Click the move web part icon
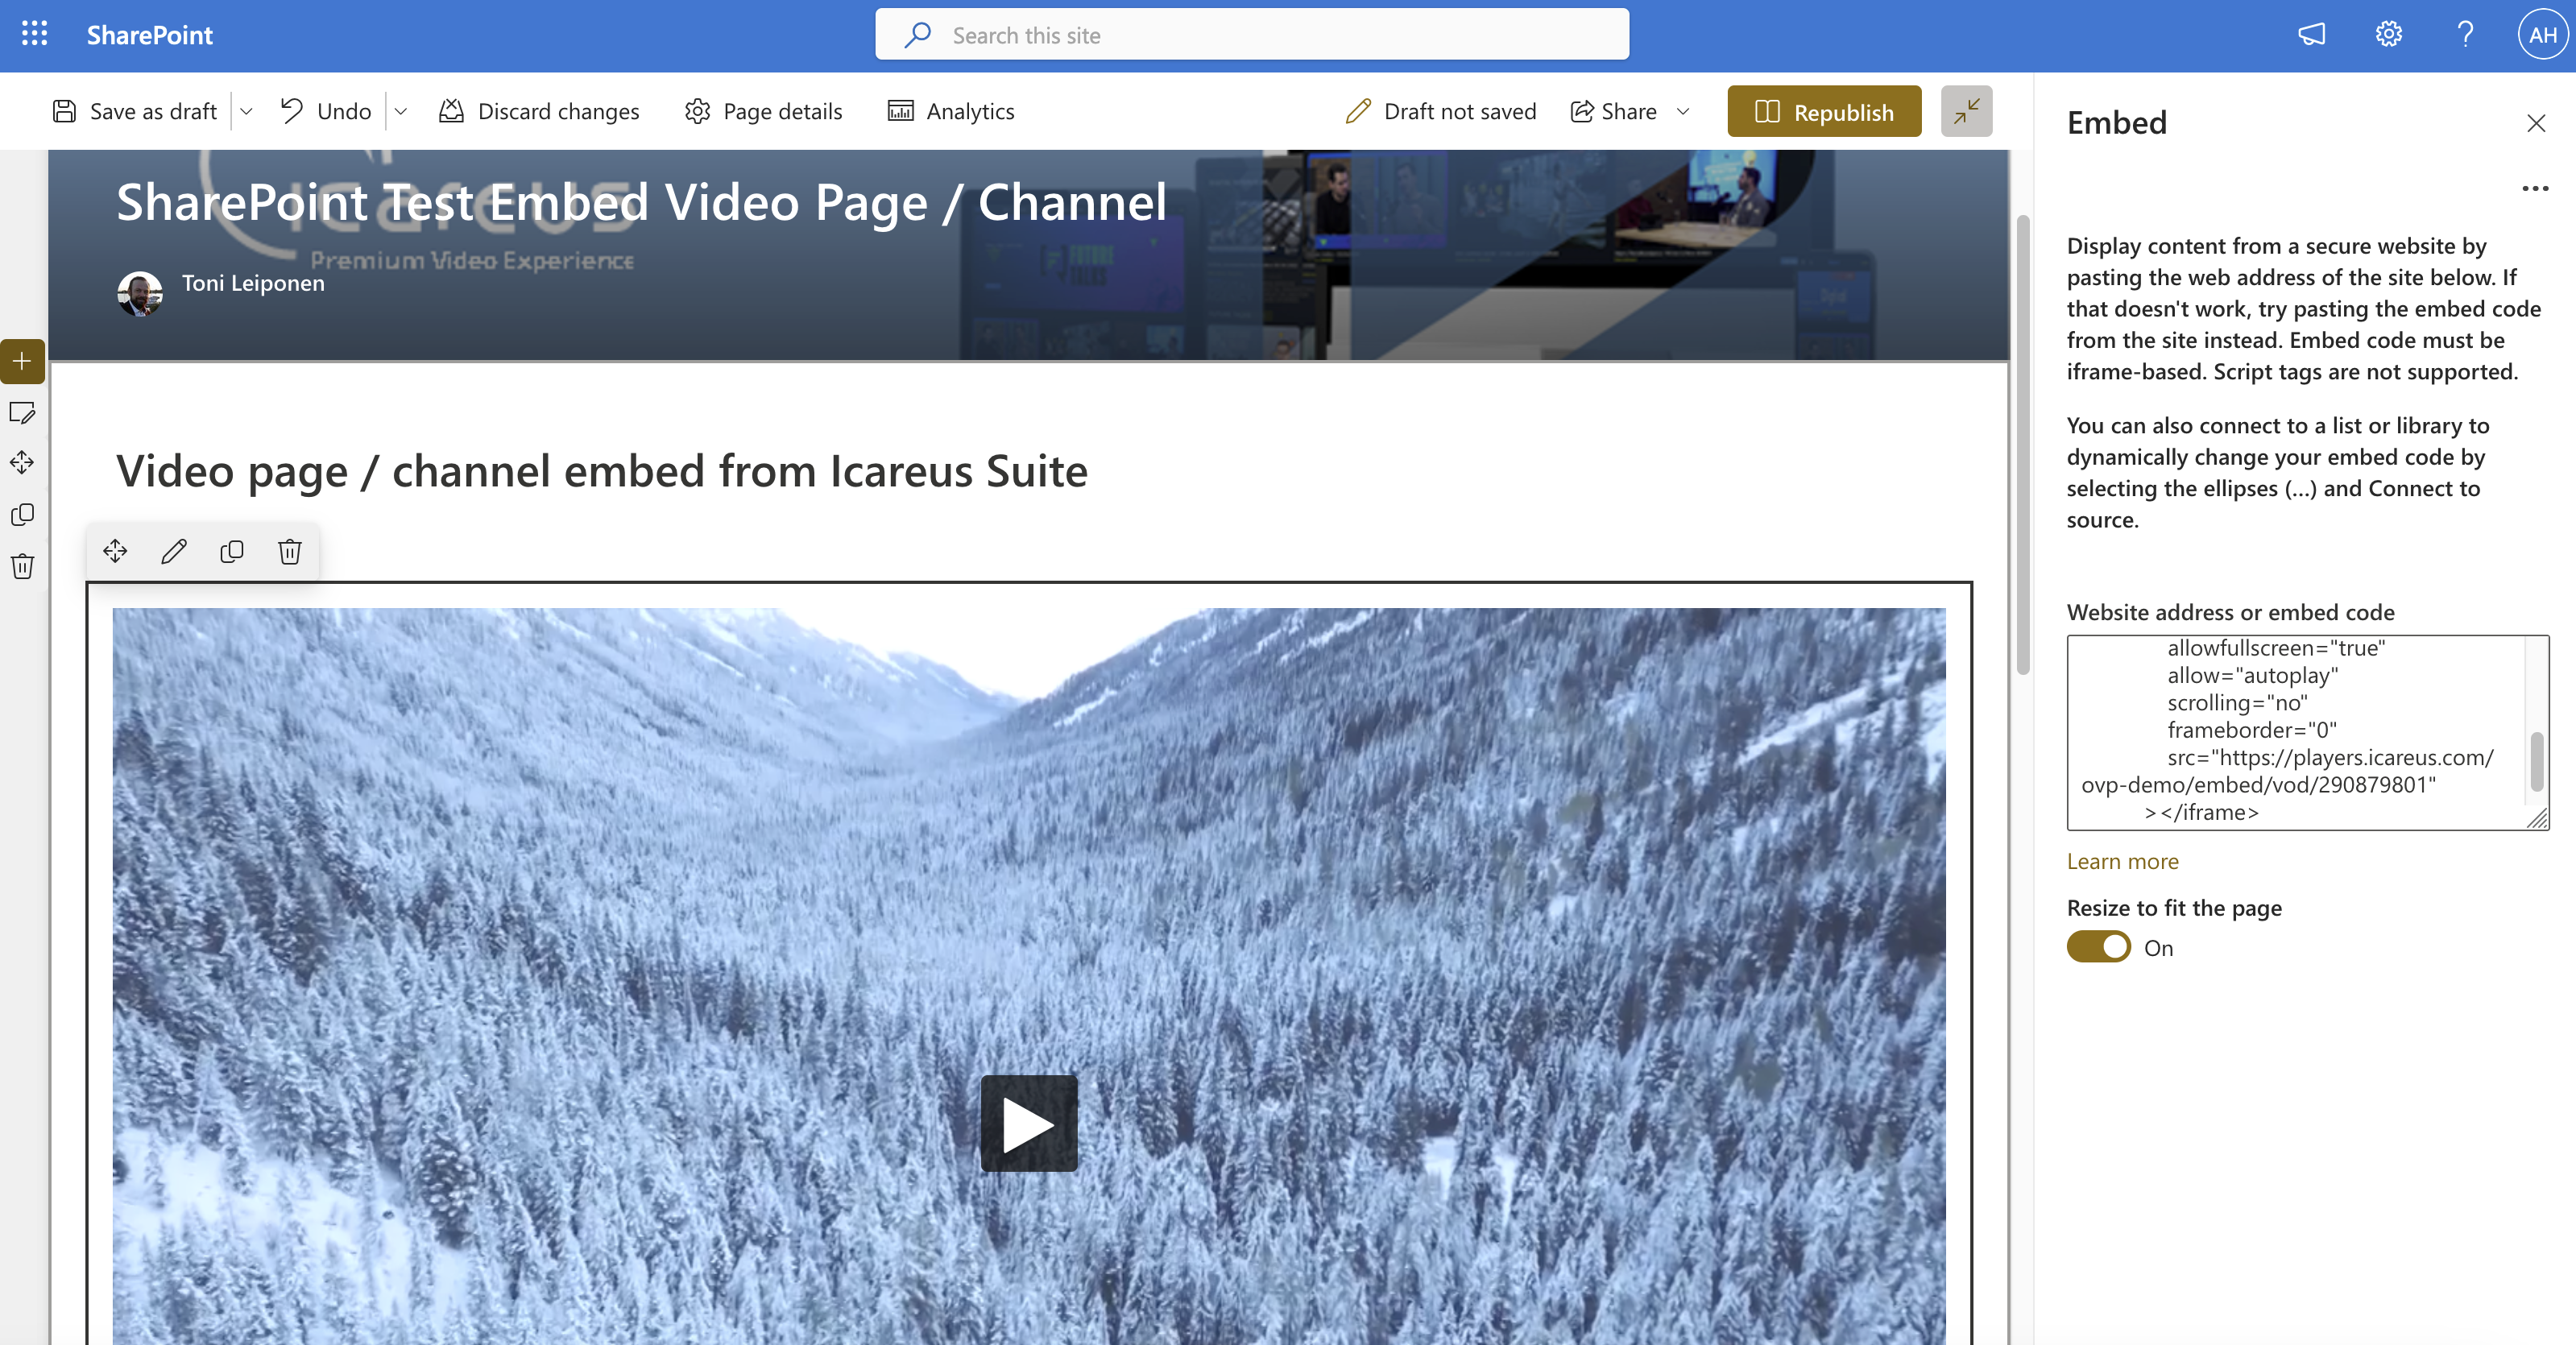 click(115, 551)
